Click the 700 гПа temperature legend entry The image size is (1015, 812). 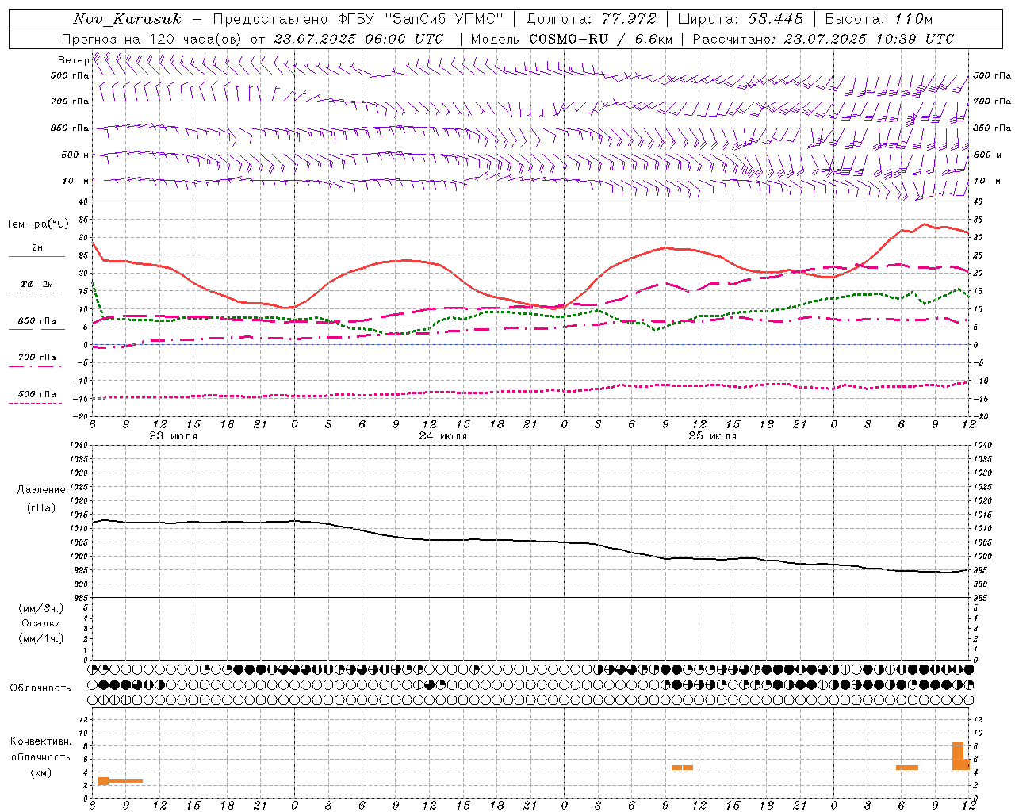pos(36,357)
